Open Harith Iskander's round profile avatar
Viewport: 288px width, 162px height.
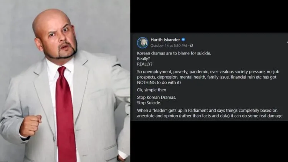[x=142, y=43]
